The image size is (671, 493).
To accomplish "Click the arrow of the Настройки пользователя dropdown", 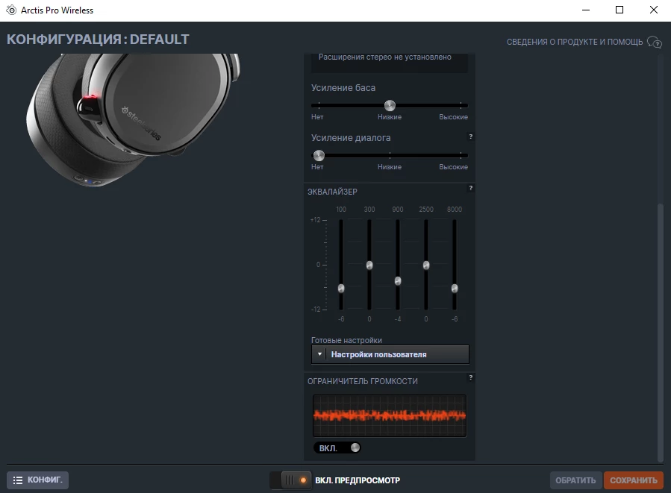I will pos(319,354).
